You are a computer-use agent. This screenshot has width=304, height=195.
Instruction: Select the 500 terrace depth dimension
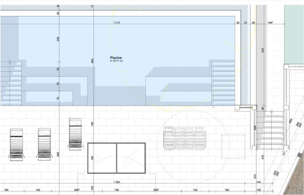coord(58,154)
